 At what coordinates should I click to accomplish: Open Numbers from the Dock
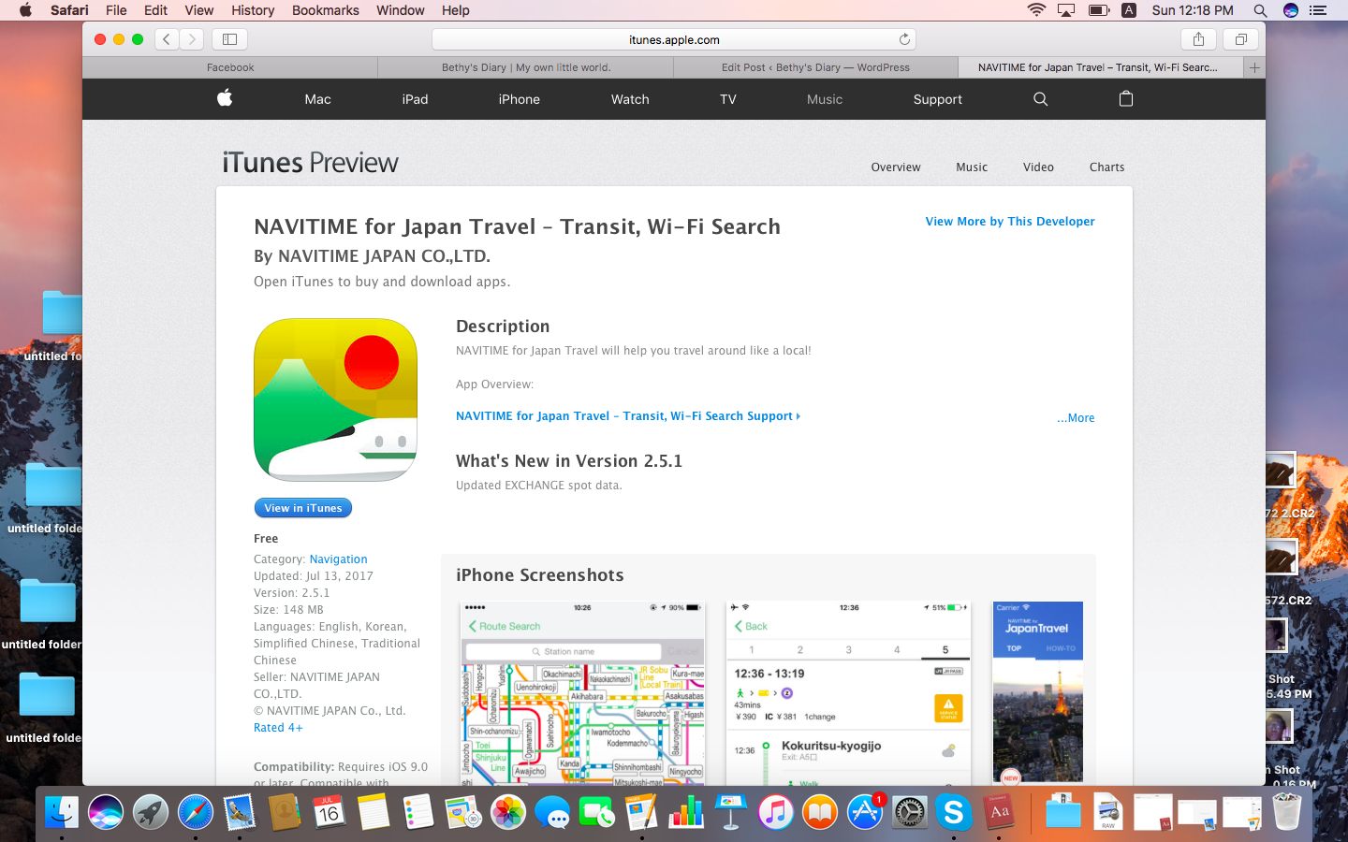pos(686,812)
